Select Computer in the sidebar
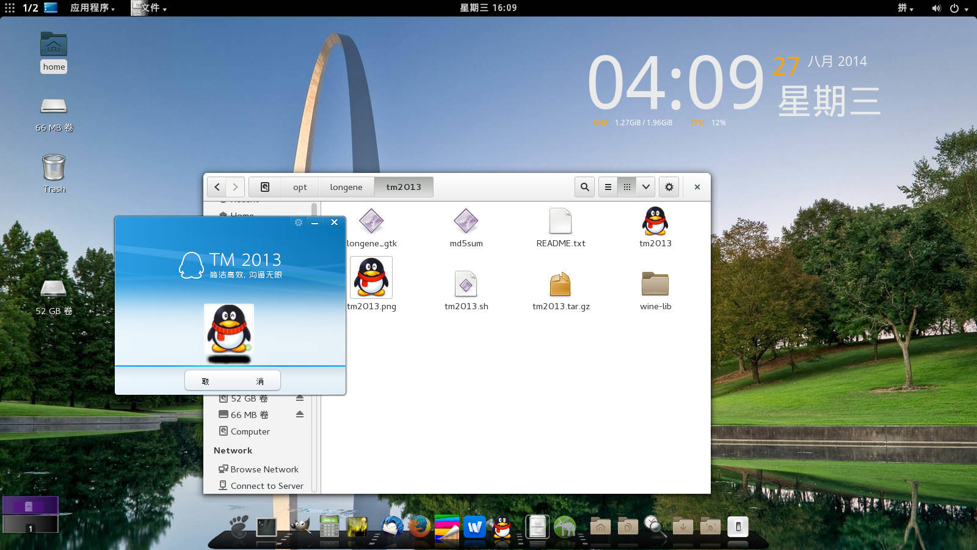 click(x=244, y=431)
